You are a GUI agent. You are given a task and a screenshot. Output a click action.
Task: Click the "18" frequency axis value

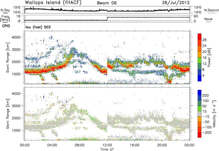coord(18,16)
